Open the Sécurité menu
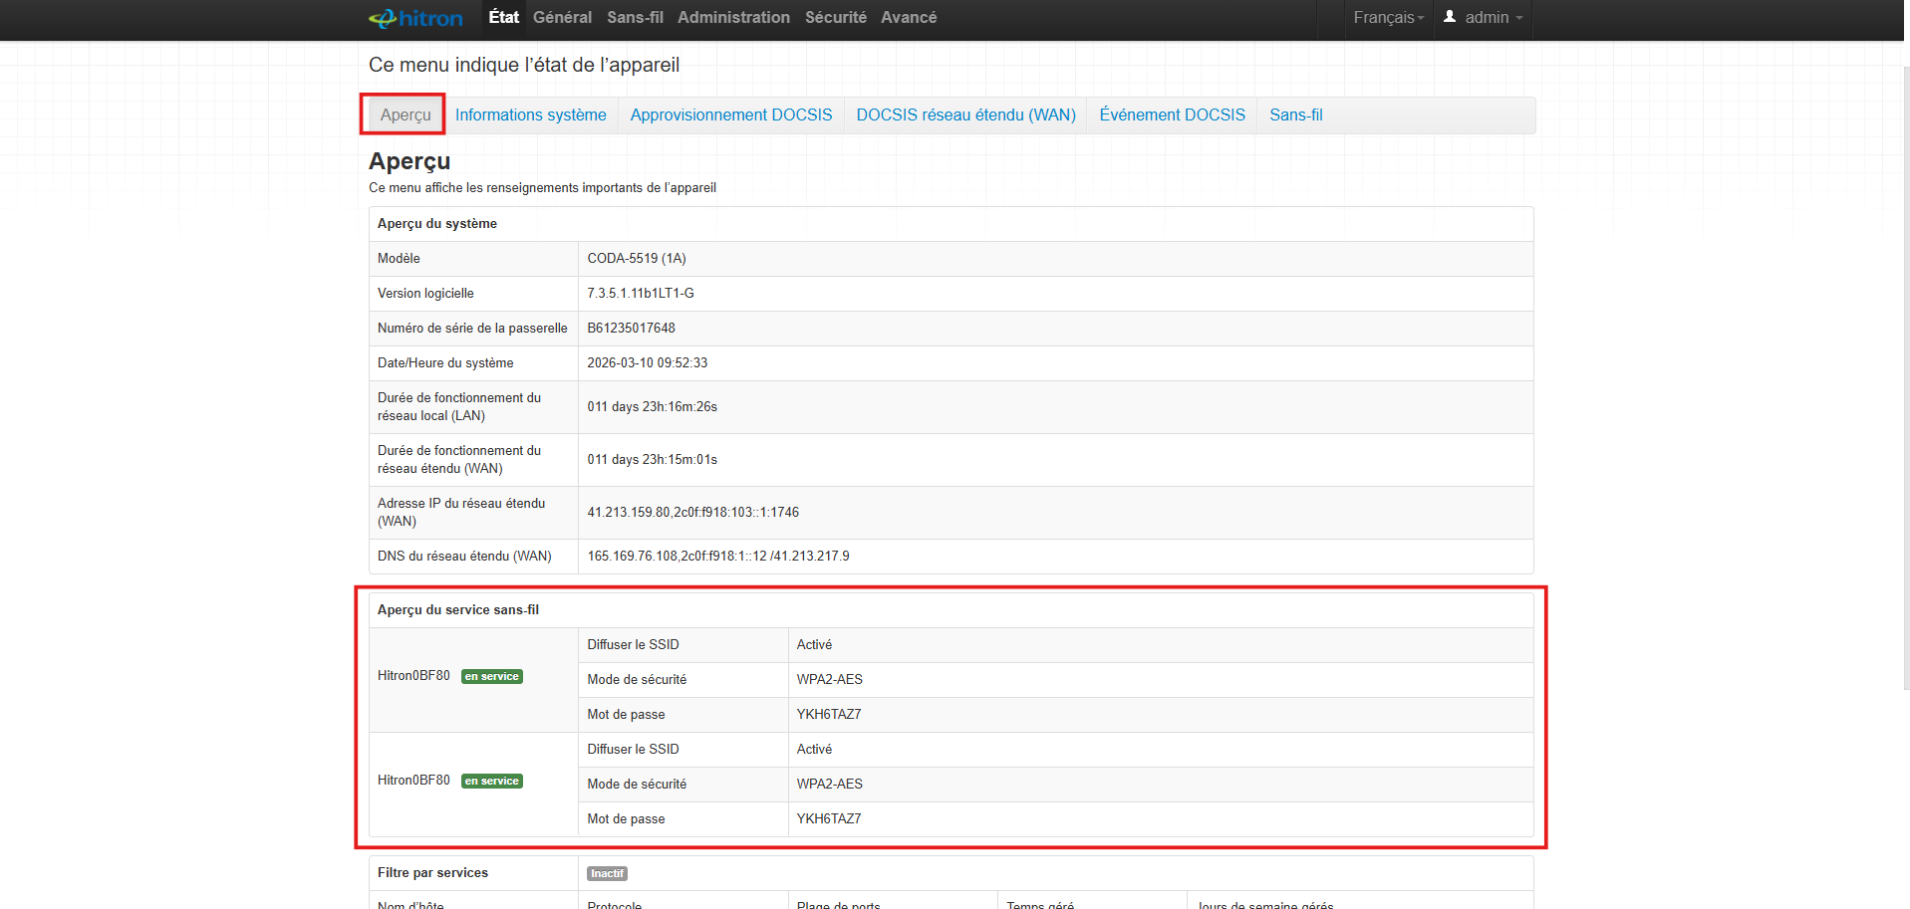The width and height of the screenshot is (1910, 909). point(835,17)
